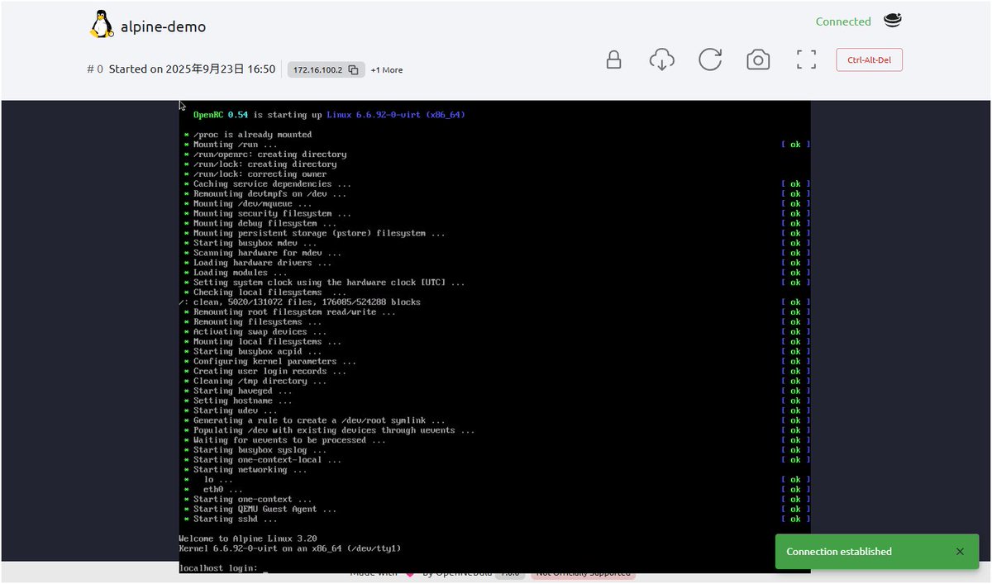
Task: Click the start date 2025年9月23日 16:50
Action: coord(221,69)
